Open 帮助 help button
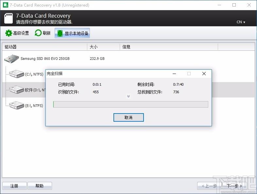Viewport: 257px width, 194px height. [40, 186]
